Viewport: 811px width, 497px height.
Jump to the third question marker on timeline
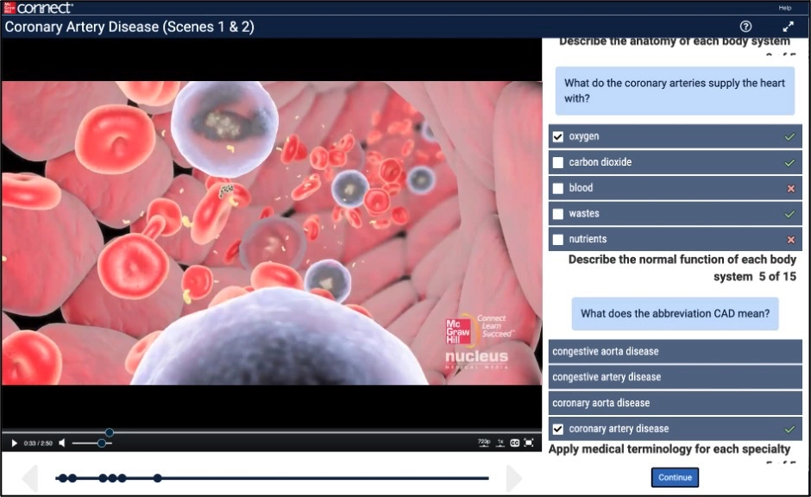pos(103,478)
